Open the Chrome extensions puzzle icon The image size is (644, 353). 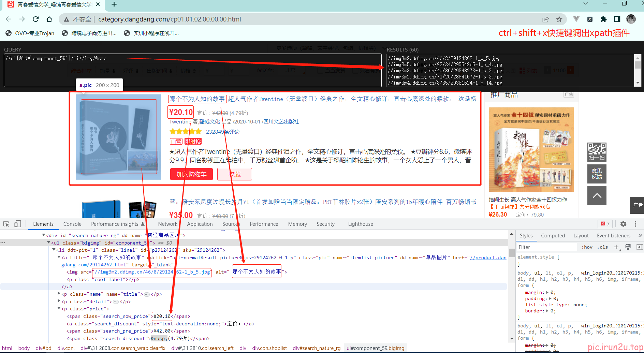click(603, 19)
